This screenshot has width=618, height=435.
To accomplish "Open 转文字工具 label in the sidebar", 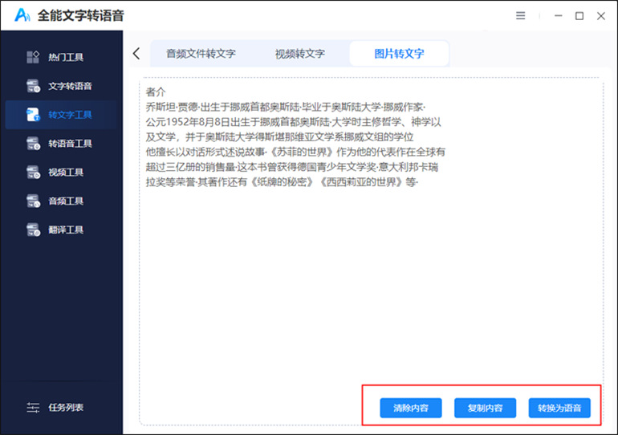I will tap(70, 115).
